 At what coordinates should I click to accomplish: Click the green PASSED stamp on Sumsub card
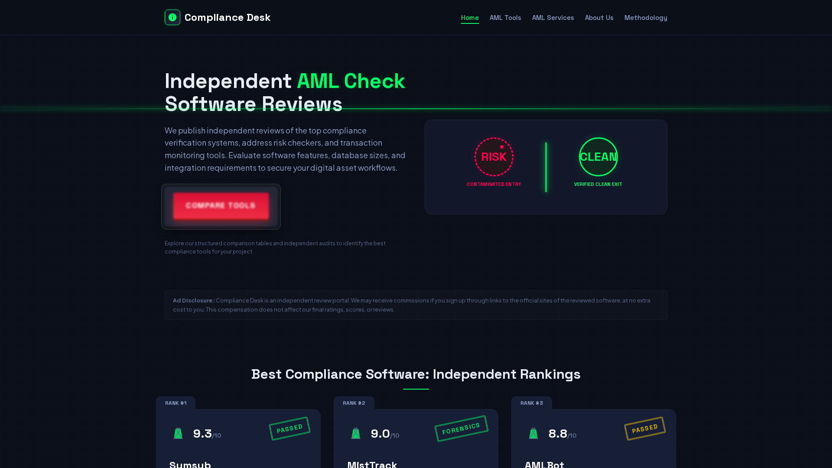[290, 429]
